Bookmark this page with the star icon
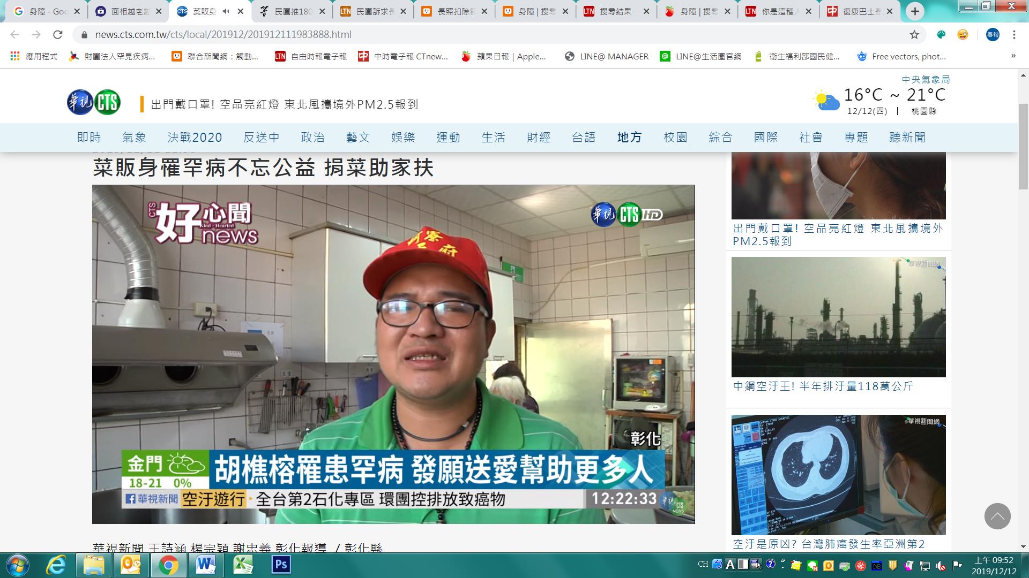 tap(914, 35)
